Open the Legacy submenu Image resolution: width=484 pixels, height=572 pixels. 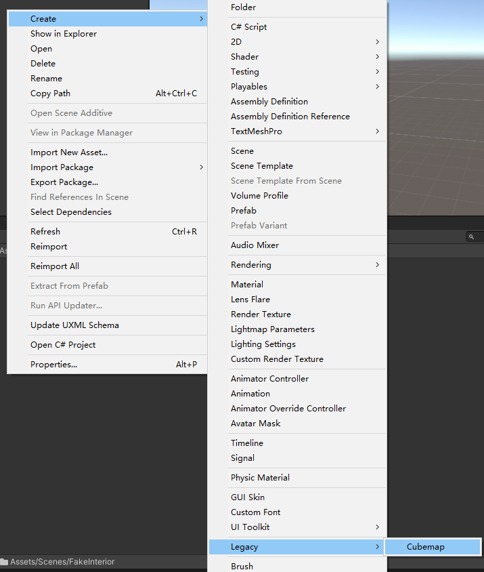point(296,547)
